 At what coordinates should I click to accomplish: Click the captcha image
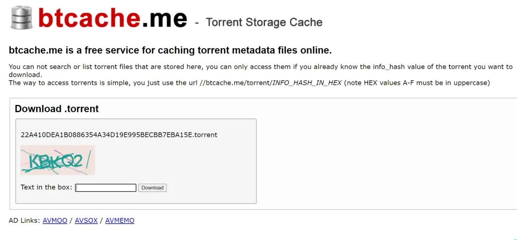[x=58, y=160]
